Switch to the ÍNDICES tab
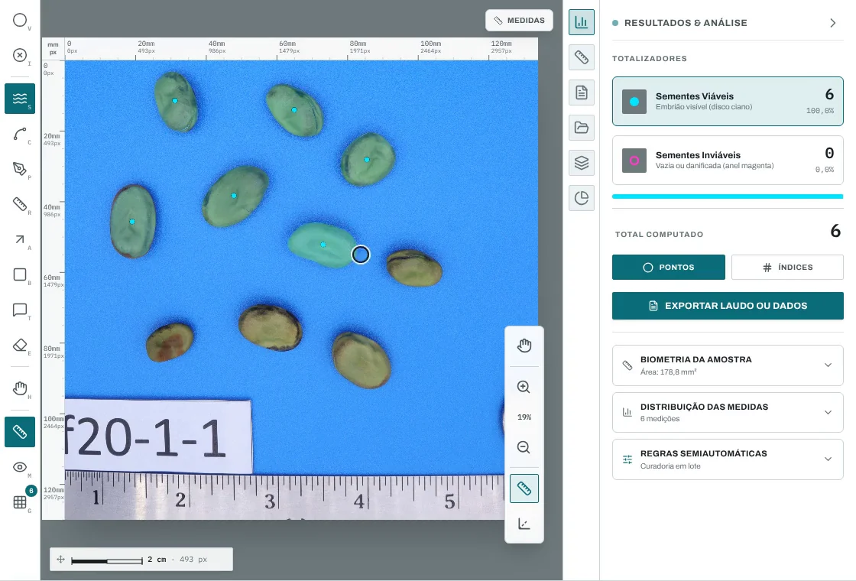This screenshot has width=856, height=581. click(787, 267)
